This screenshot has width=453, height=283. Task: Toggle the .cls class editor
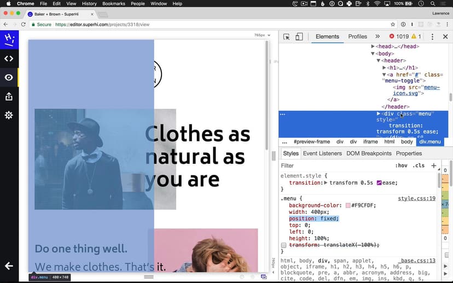pyautogui.click(x=419, y=166)
